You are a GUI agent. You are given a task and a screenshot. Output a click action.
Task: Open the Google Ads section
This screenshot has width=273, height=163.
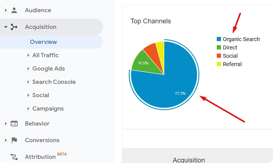(x=49, y=68)
